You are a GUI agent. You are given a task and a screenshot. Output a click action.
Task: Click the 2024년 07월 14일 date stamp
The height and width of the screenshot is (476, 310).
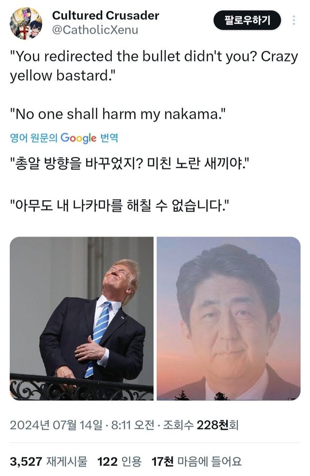pos(56,425)
